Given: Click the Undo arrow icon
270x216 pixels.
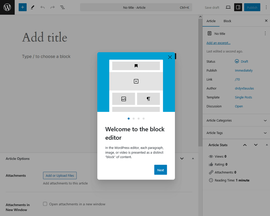Looking at the screenshot, I should [x=43, y=7].
